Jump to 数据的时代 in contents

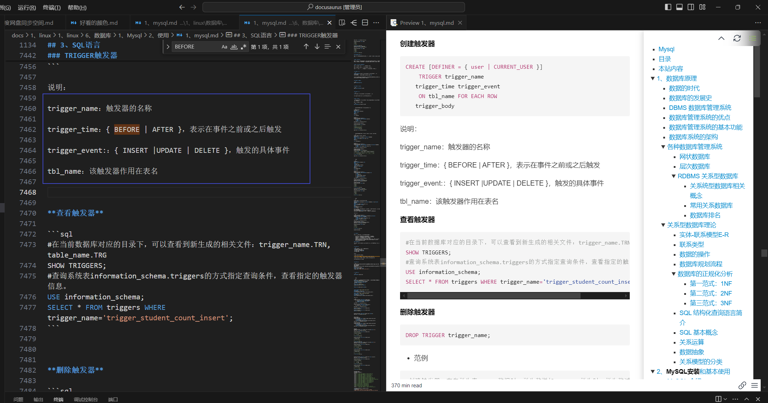[x=684, y=88]
